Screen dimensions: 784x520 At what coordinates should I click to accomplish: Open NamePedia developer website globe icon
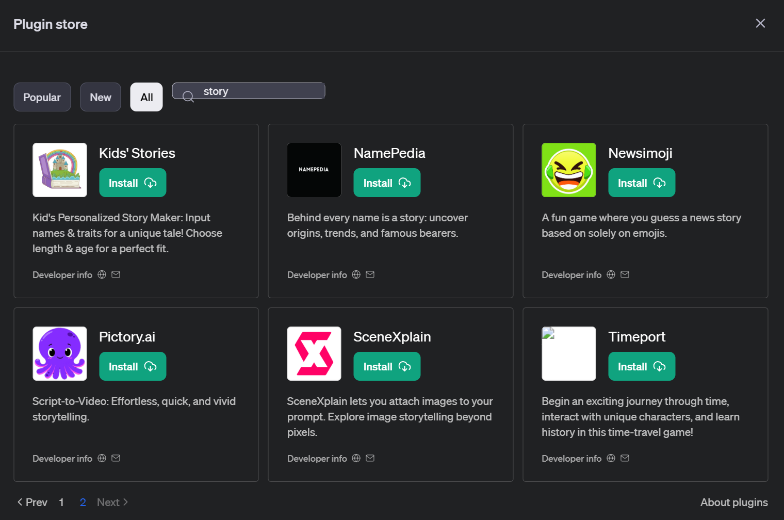pyautogui.click(x=356, y=274)
